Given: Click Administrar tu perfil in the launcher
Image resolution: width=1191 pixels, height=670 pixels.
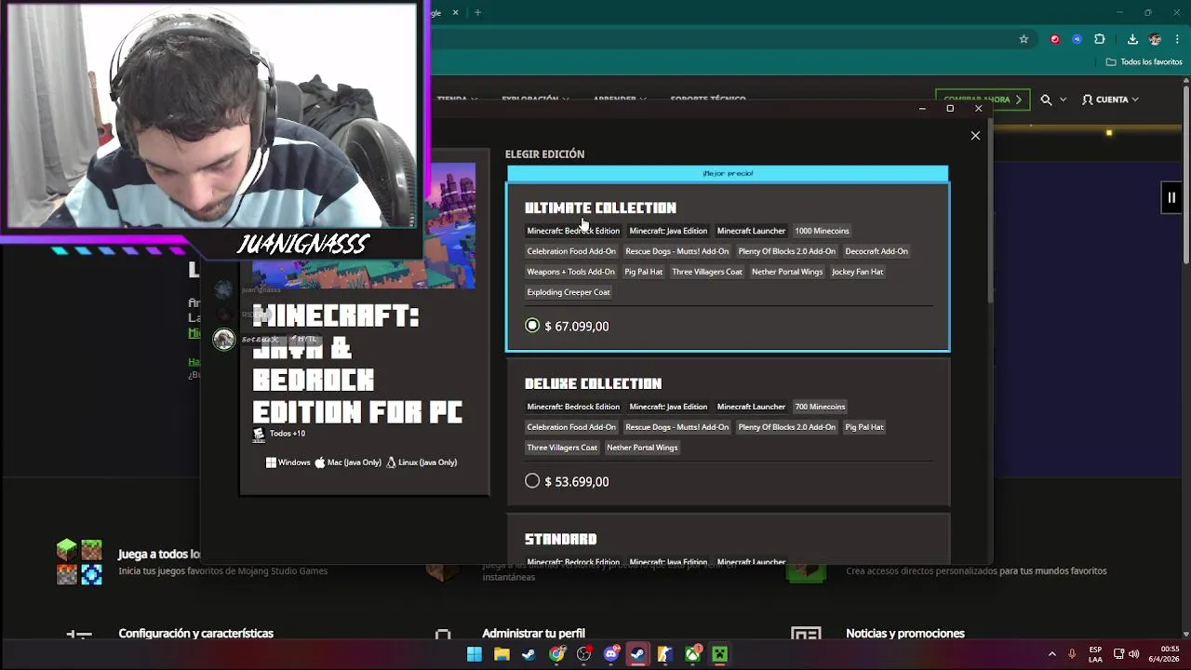Looking at the screenshot, I should [x=533, y=633].
